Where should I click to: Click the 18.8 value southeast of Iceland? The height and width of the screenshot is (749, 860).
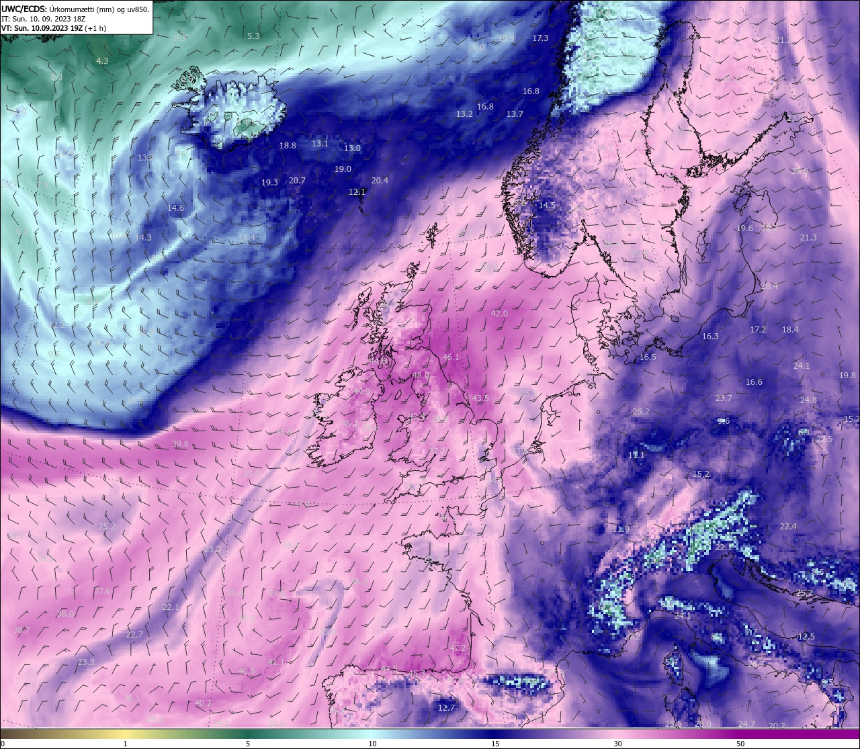tap(288, 146)
